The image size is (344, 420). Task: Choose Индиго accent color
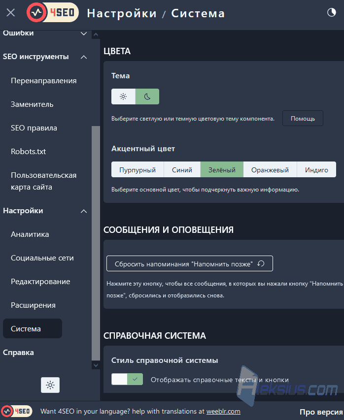316,169
